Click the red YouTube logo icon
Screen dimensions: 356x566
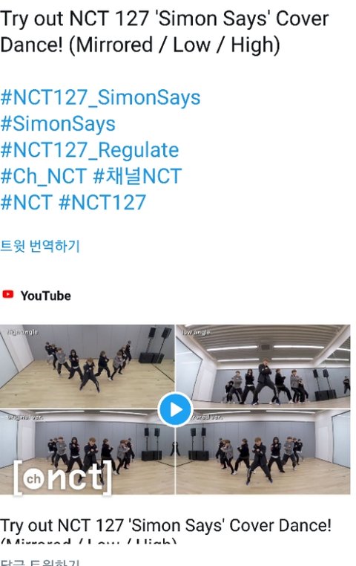8,295
